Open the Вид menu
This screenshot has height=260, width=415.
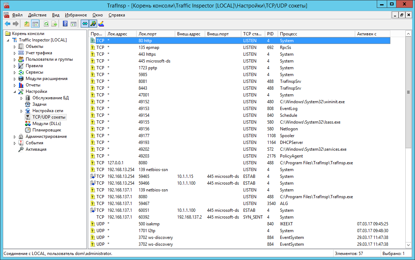(56, 15)
